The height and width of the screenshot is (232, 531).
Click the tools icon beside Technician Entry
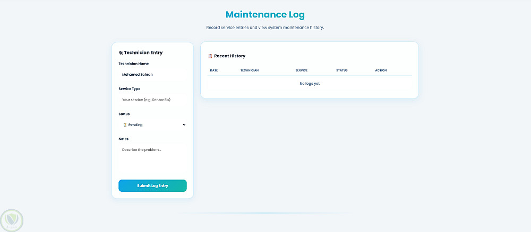tap(121, 52)
